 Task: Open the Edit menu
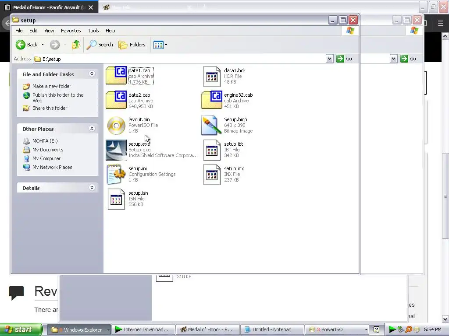(33, 31)
